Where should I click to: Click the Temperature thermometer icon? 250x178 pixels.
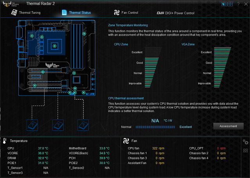click(x=4, y=141)
